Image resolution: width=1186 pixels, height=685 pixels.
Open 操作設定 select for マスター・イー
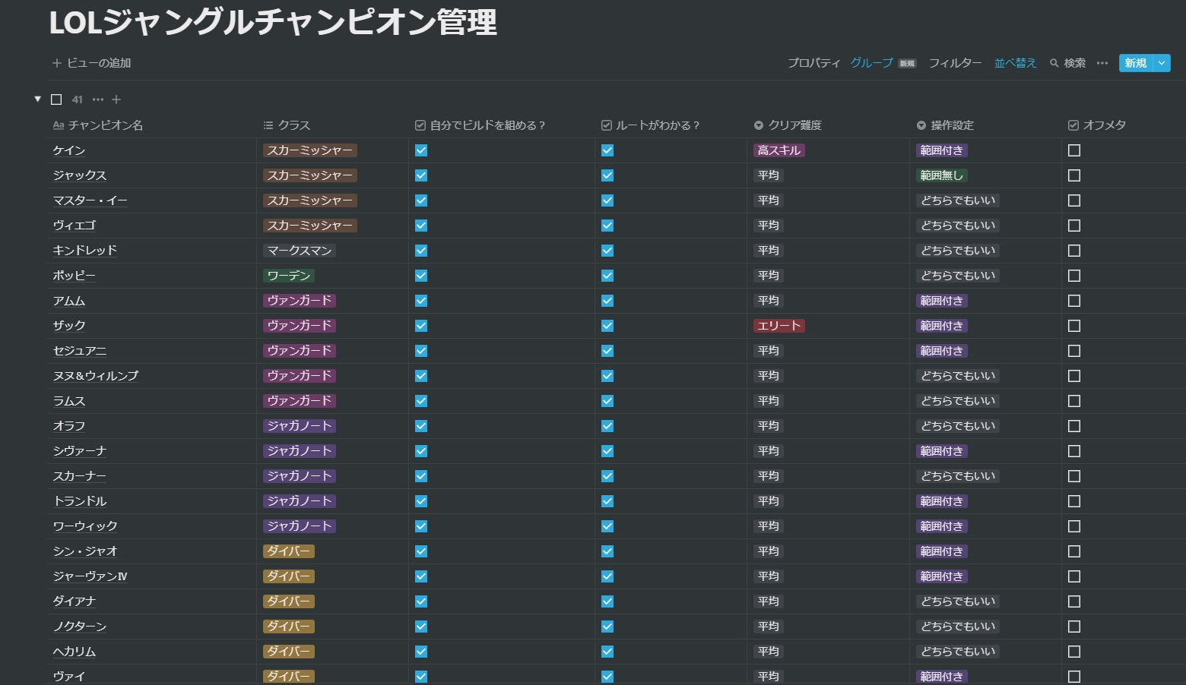pos(957,200)
